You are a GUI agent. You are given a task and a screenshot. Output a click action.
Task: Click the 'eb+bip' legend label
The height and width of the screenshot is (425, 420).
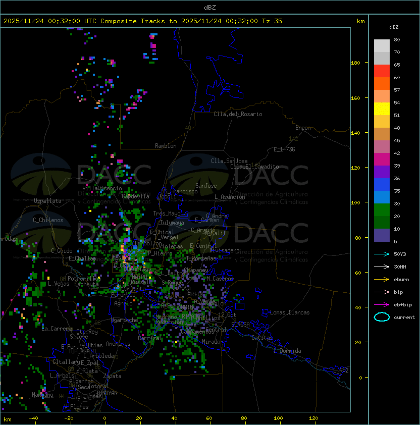[403, 305]
